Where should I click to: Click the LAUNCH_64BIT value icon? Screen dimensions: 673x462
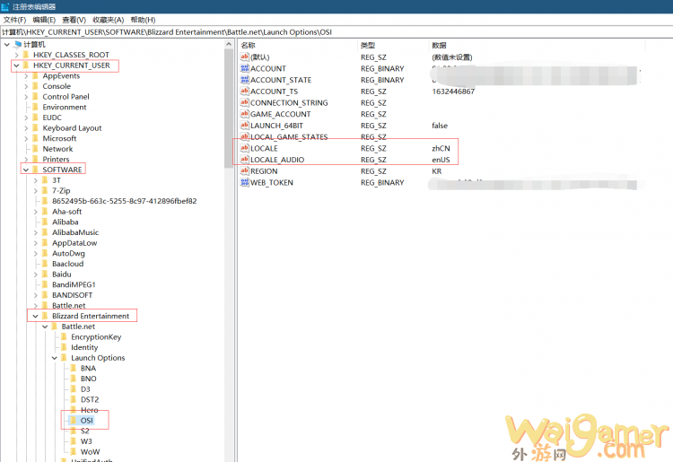[245, 126]
